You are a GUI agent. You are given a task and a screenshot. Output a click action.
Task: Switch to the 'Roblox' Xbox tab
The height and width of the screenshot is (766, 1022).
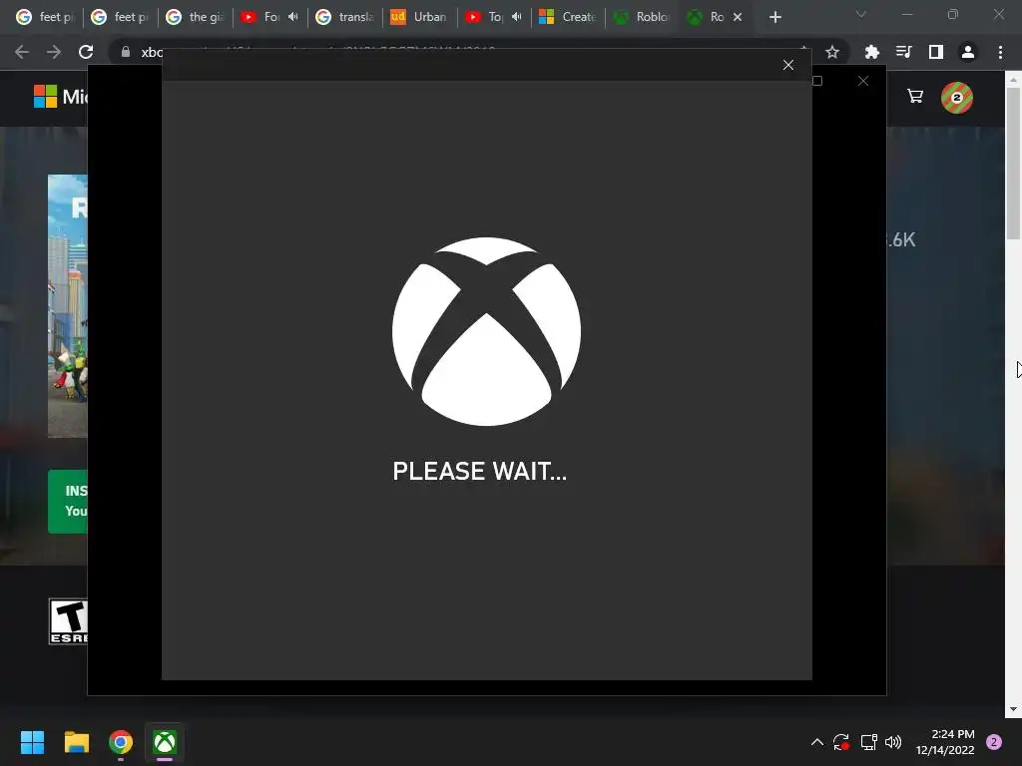643,17
